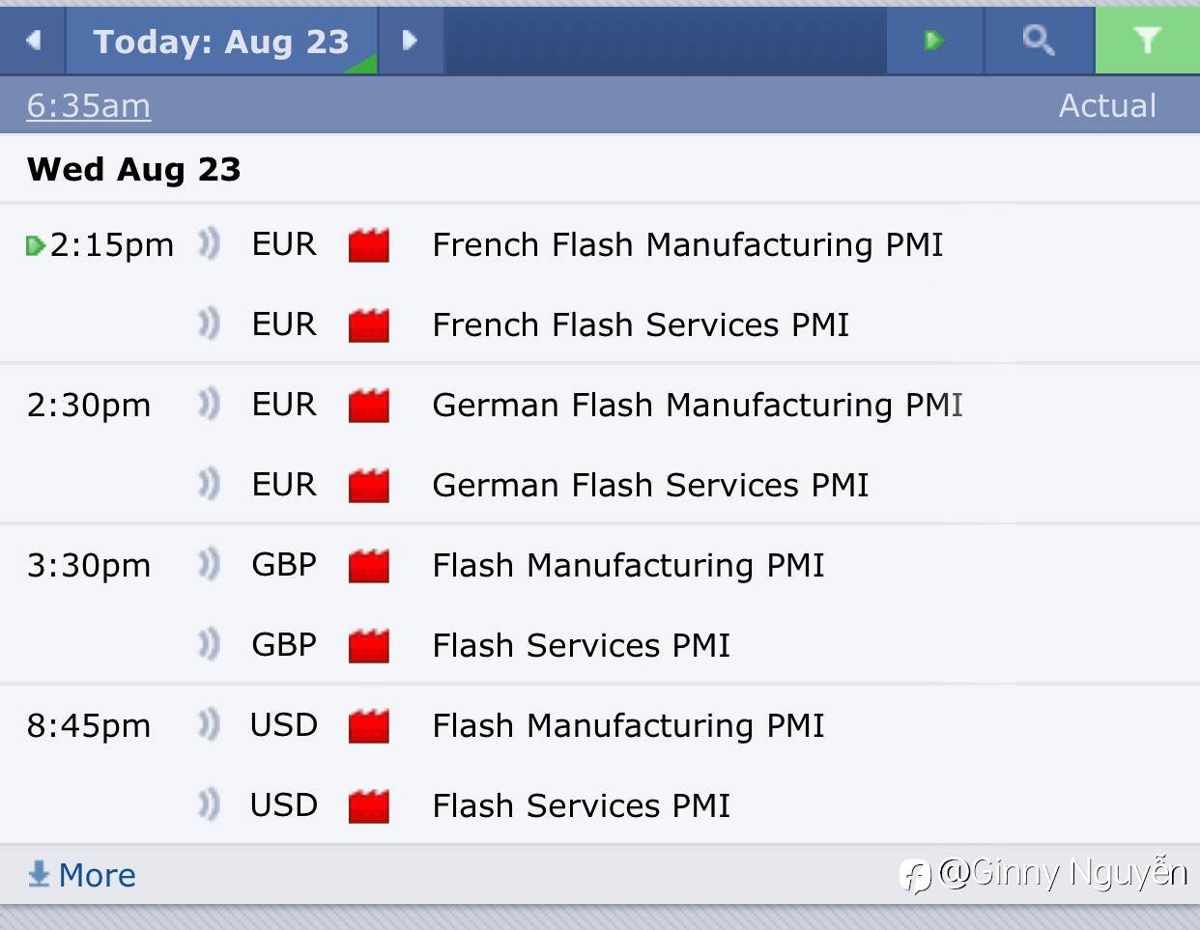This screenshot has height=930, width=1200.
Task: Toggle sound alert for GBP Flash Services PMI
Action: click(209, 644)
